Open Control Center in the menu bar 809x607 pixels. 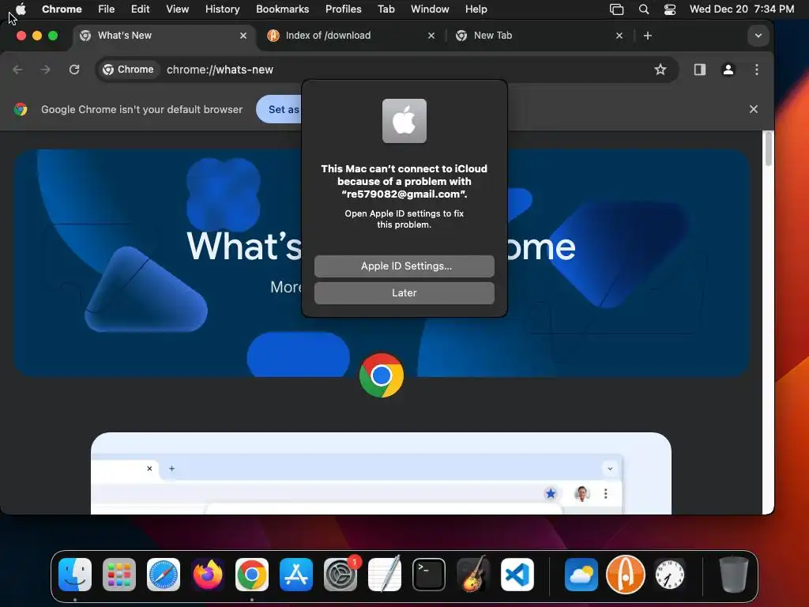click(x=670, y=9)
